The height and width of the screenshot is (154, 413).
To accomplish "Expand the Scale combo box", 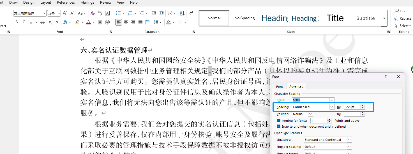I will 332,100.
